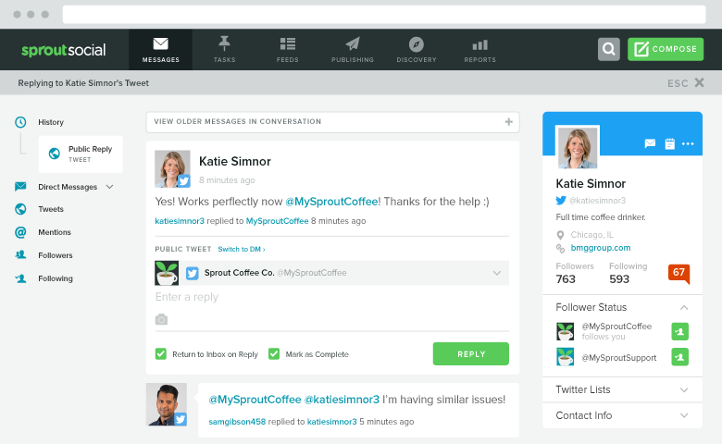Click the Followers people icon
Image resolution: width=722 pixels, height=444 pixels.
pos(20,255)
